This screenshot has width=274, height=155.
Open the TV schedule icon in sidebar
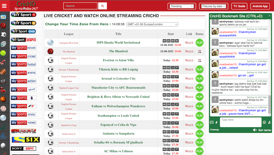tap(3, 17)
